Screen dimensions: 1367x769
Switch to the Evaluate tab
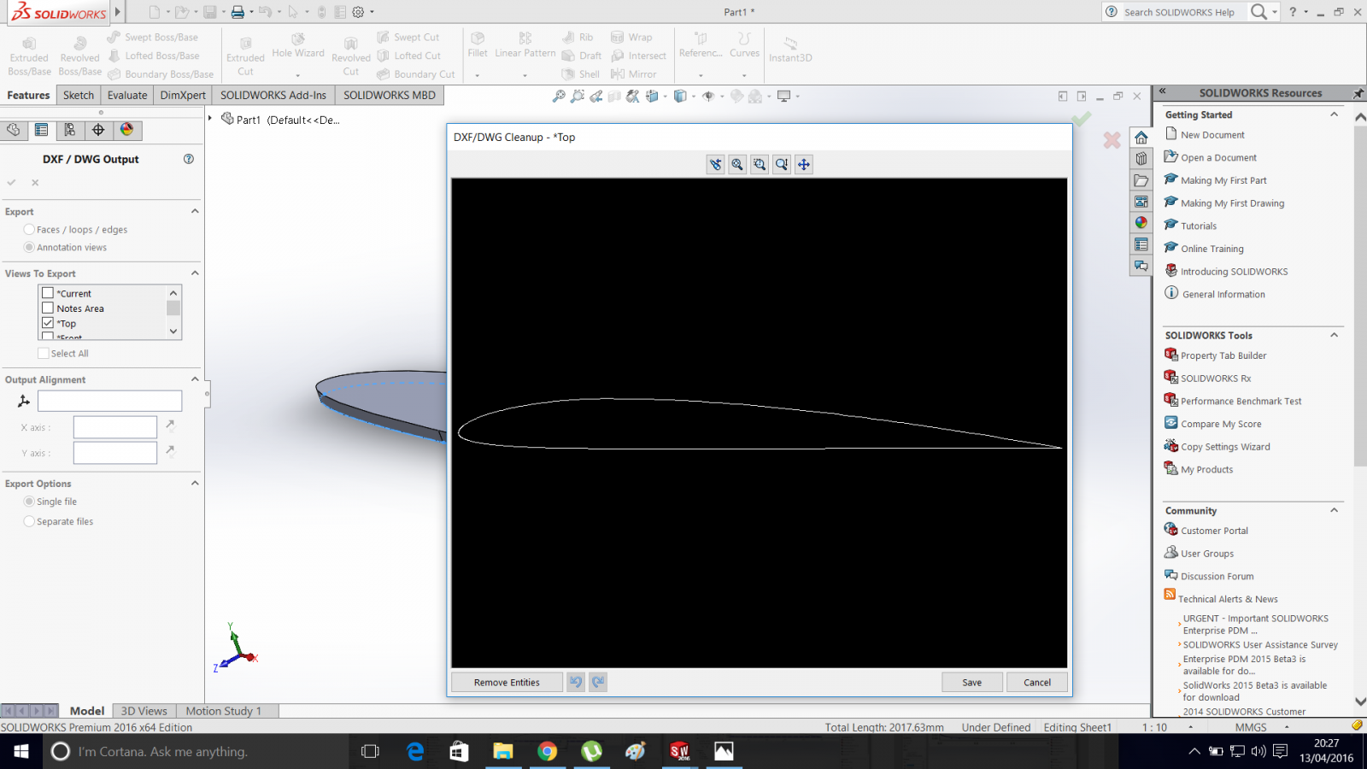(127, 95)
